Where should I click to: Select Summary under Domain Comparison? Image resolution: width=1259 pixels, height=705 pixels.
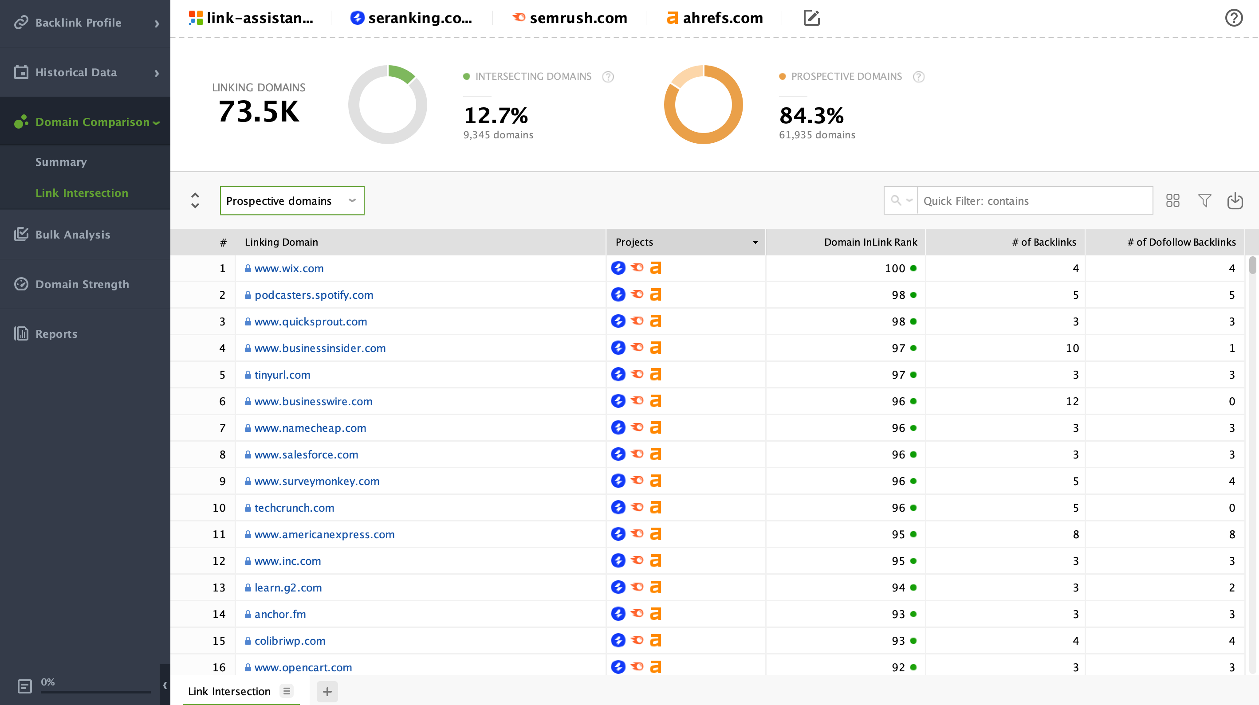61,162
